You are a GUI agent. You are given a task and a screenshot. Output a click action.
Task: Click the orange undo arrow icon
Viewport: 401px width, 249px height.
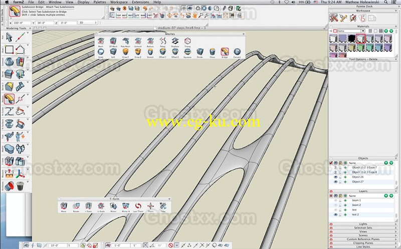(x=145, y=8)
